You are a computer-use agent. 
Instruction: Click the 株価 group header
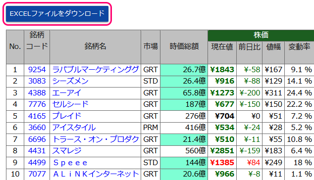tap(261, 36)
